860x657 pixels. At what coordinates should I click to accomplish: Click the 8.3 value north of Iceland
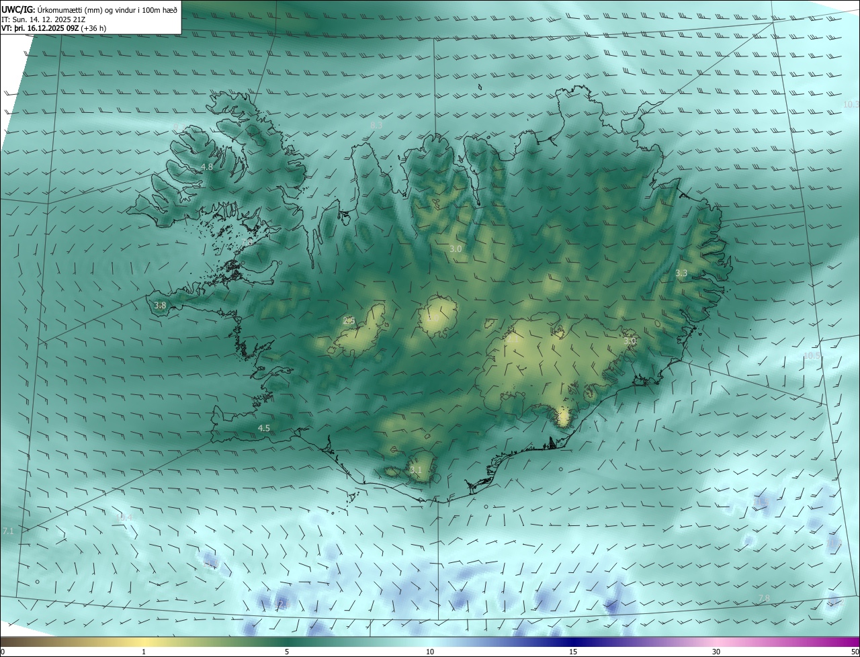376,125
